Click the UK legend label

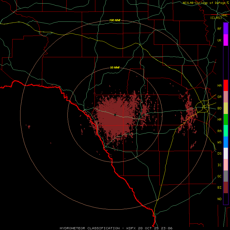point(219,40)
